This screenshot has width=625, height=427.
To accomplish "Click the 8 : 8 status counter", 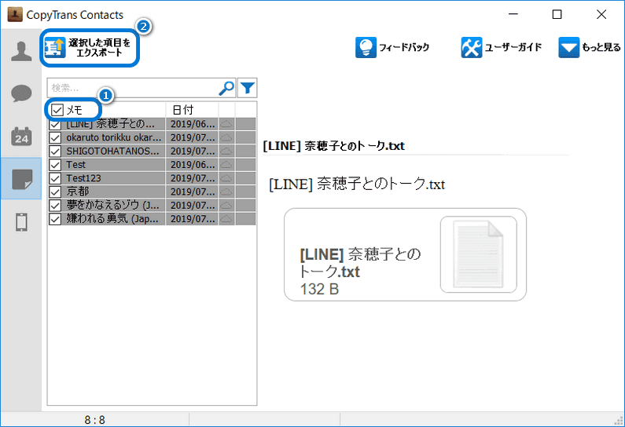I will [94, 420].
